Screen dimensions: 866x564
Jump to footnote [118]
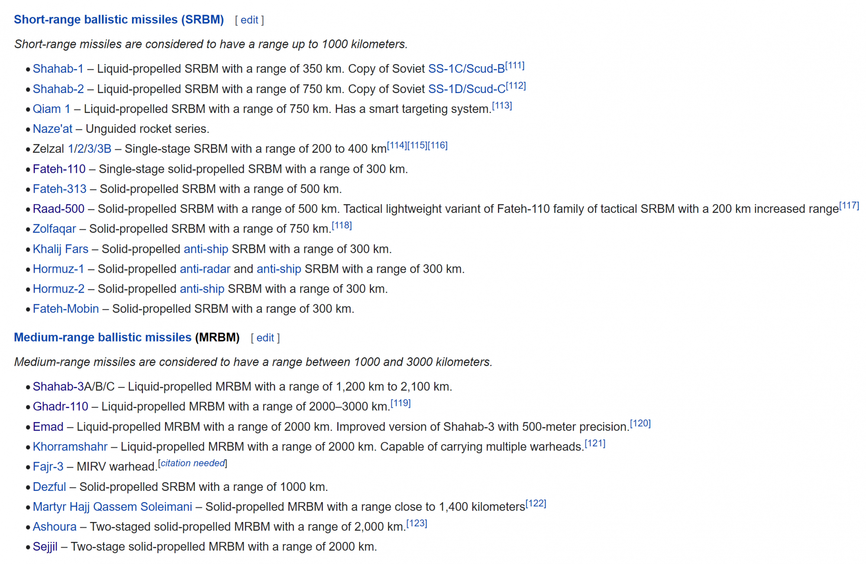pos(342,226)
